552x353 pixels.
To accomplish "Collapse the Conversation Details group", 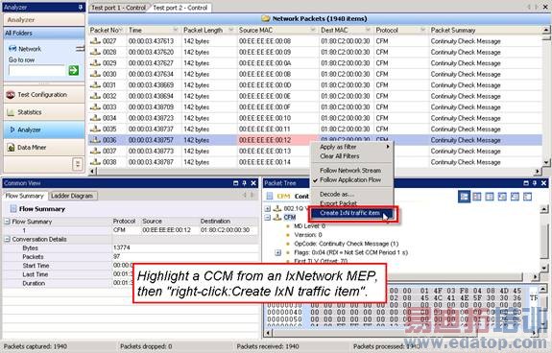I will [7, 239].
